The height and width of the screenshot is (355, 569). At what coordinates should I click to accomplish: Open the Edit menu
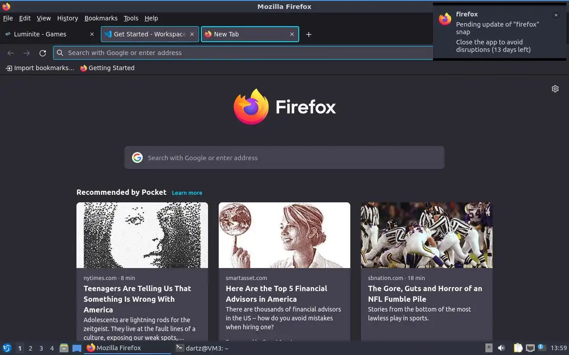25,18
